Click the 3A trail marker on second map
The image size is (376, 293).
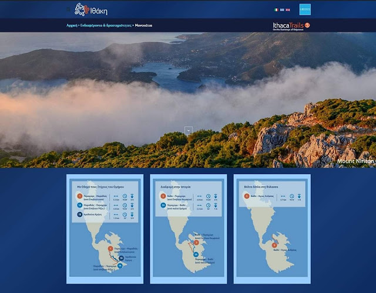coord(196,254)
